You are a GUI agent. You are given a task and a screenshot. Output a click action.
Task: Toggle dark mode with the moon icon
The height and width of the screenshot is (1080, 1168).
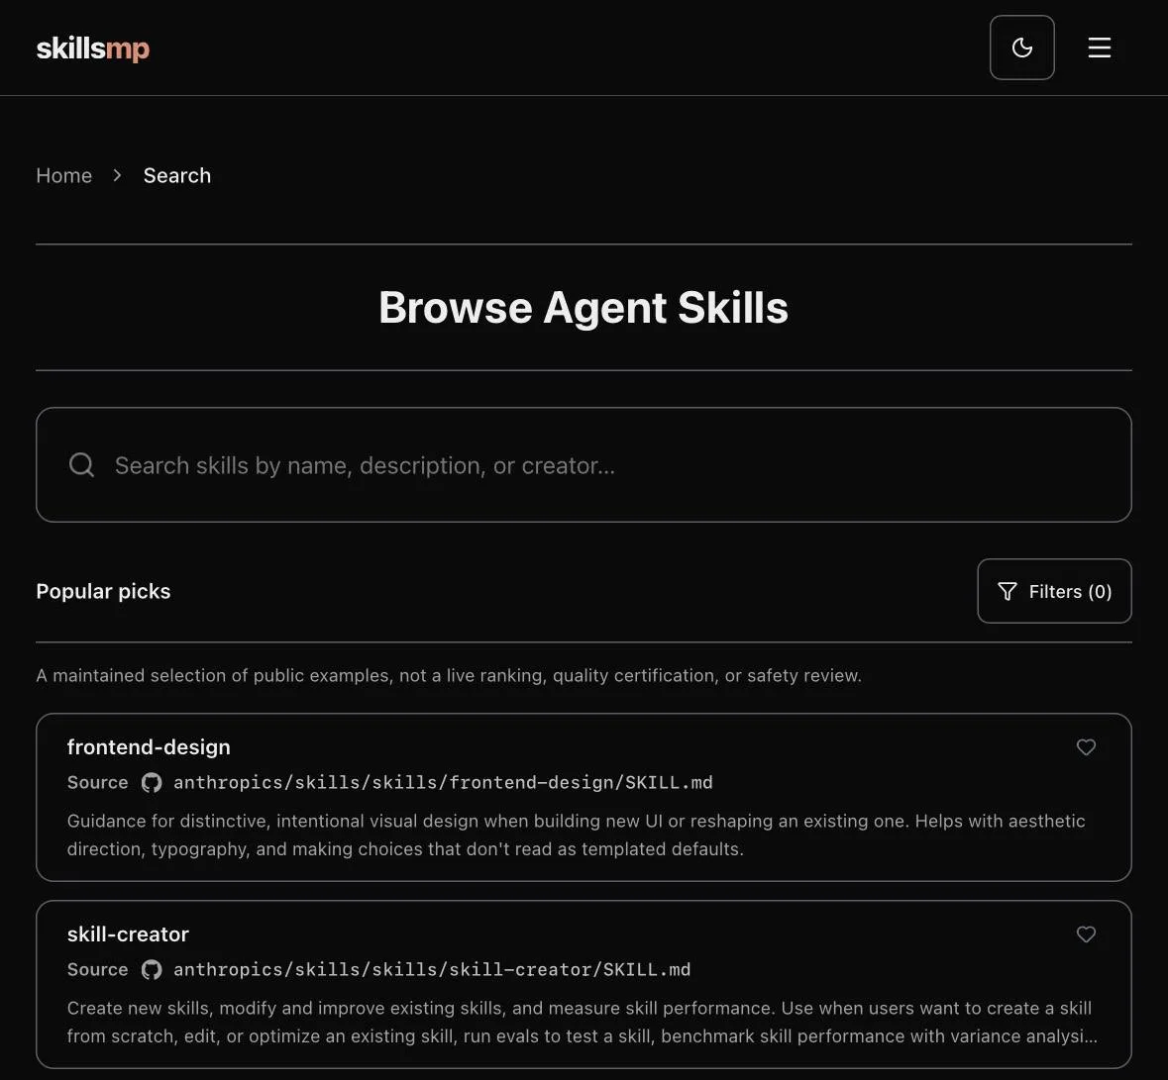1022,48
